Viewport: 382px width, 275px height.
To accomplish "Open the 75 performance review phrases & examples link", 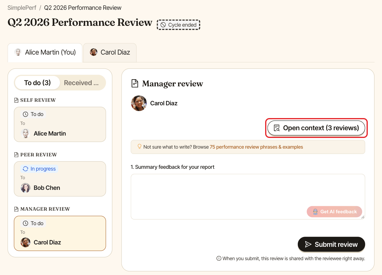I will (x=256, y=147).
